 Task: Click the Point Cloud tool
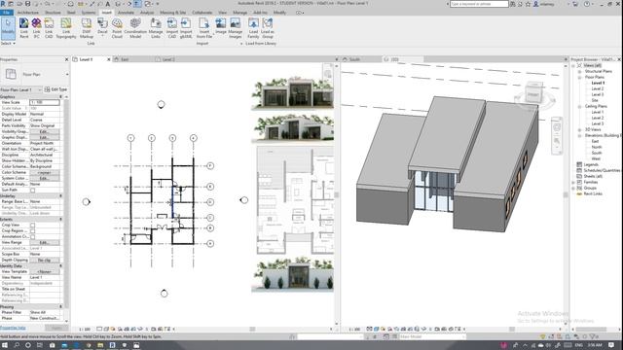[117, 28]
